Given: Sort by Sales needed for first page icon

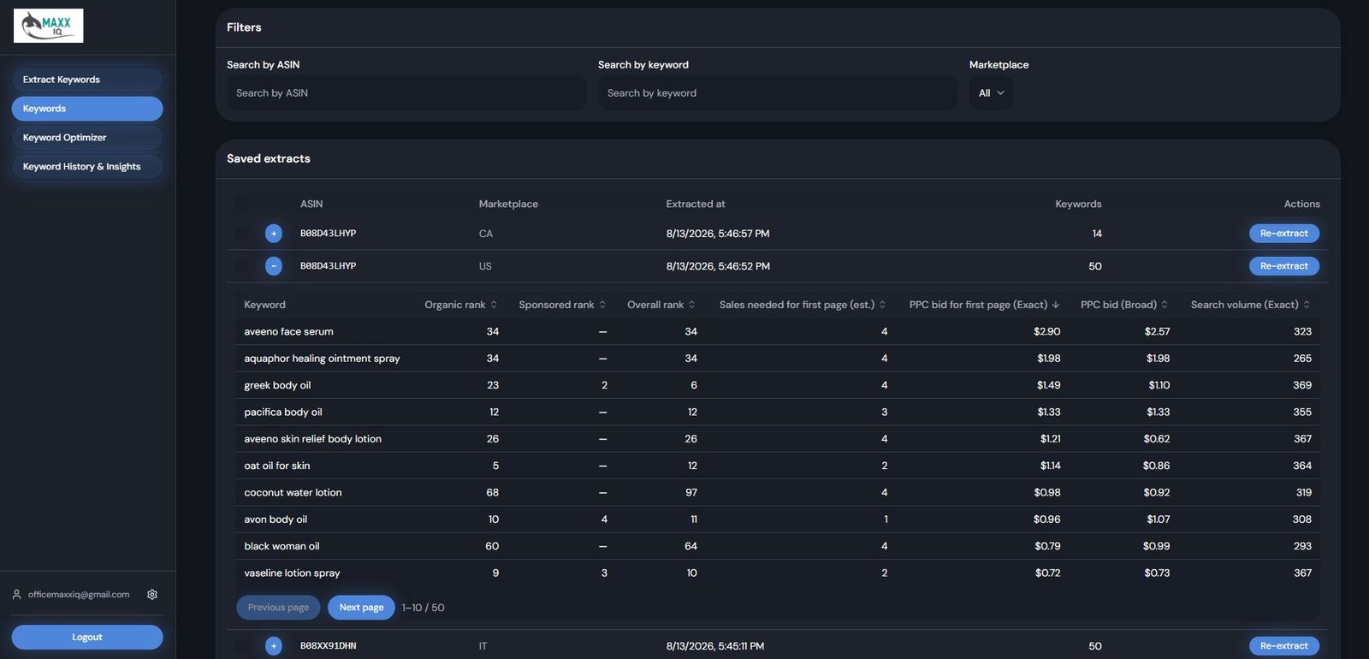Looking at the screenshot, I should pyautogui.click(x=882, y=305).
